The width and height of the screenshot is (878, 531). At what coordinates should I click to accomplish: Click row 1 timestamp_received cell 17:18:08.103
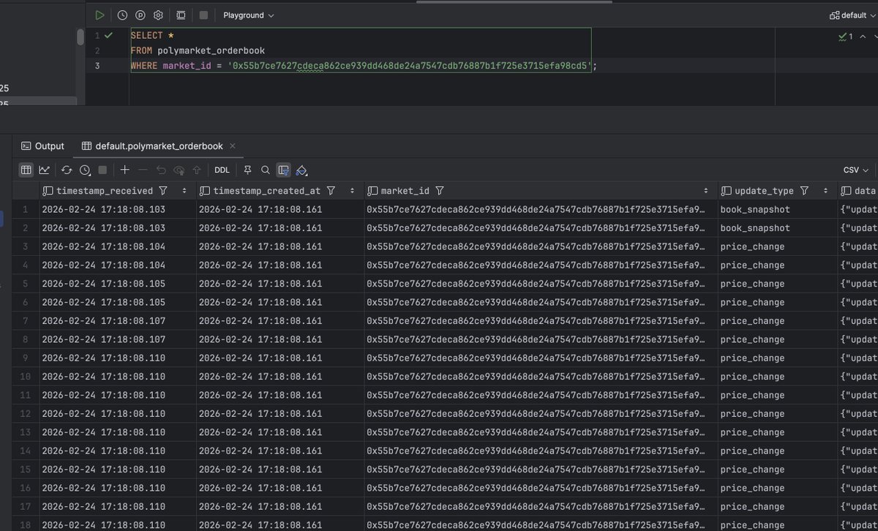tap(118, 209)
